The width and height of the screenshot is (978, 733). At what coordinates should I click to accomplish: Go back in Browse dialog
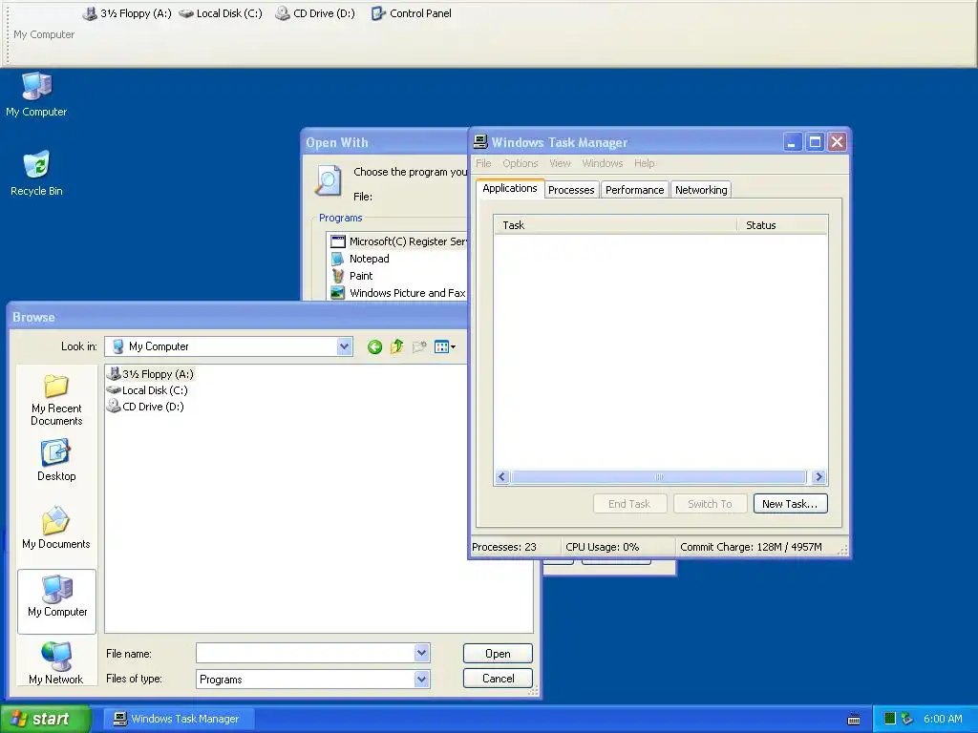[x=374, y=347]
